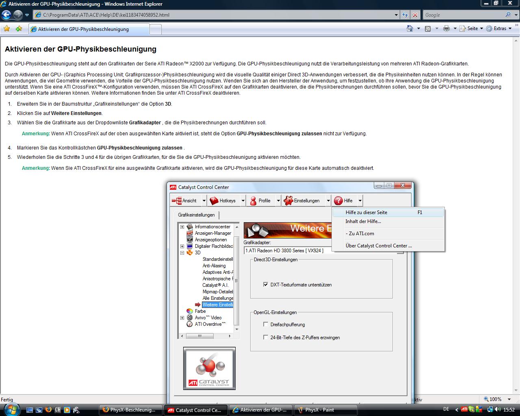Select the Avivo Video entry
520x416 pixels.
[x=204, y=318]
